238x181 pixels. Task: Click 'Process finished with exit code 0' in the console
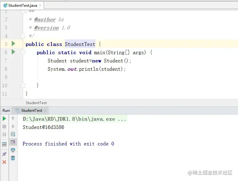(68, 144)
